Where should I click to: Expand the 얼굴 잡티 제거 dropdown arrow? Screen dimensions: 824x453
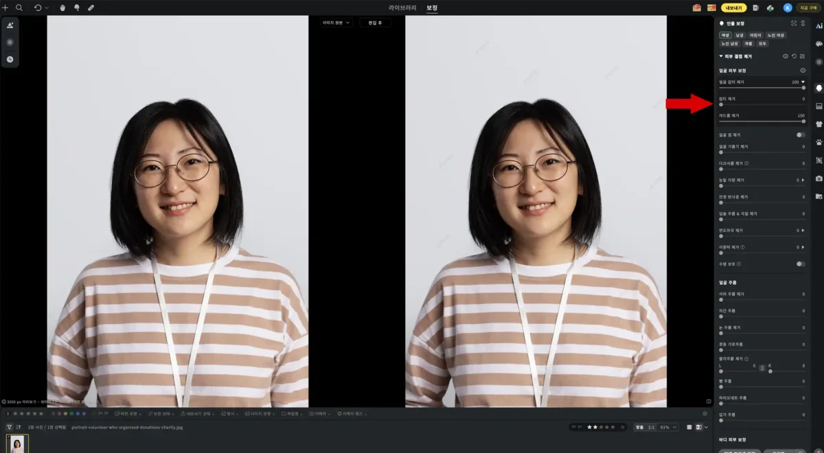[x=803, y=82]
